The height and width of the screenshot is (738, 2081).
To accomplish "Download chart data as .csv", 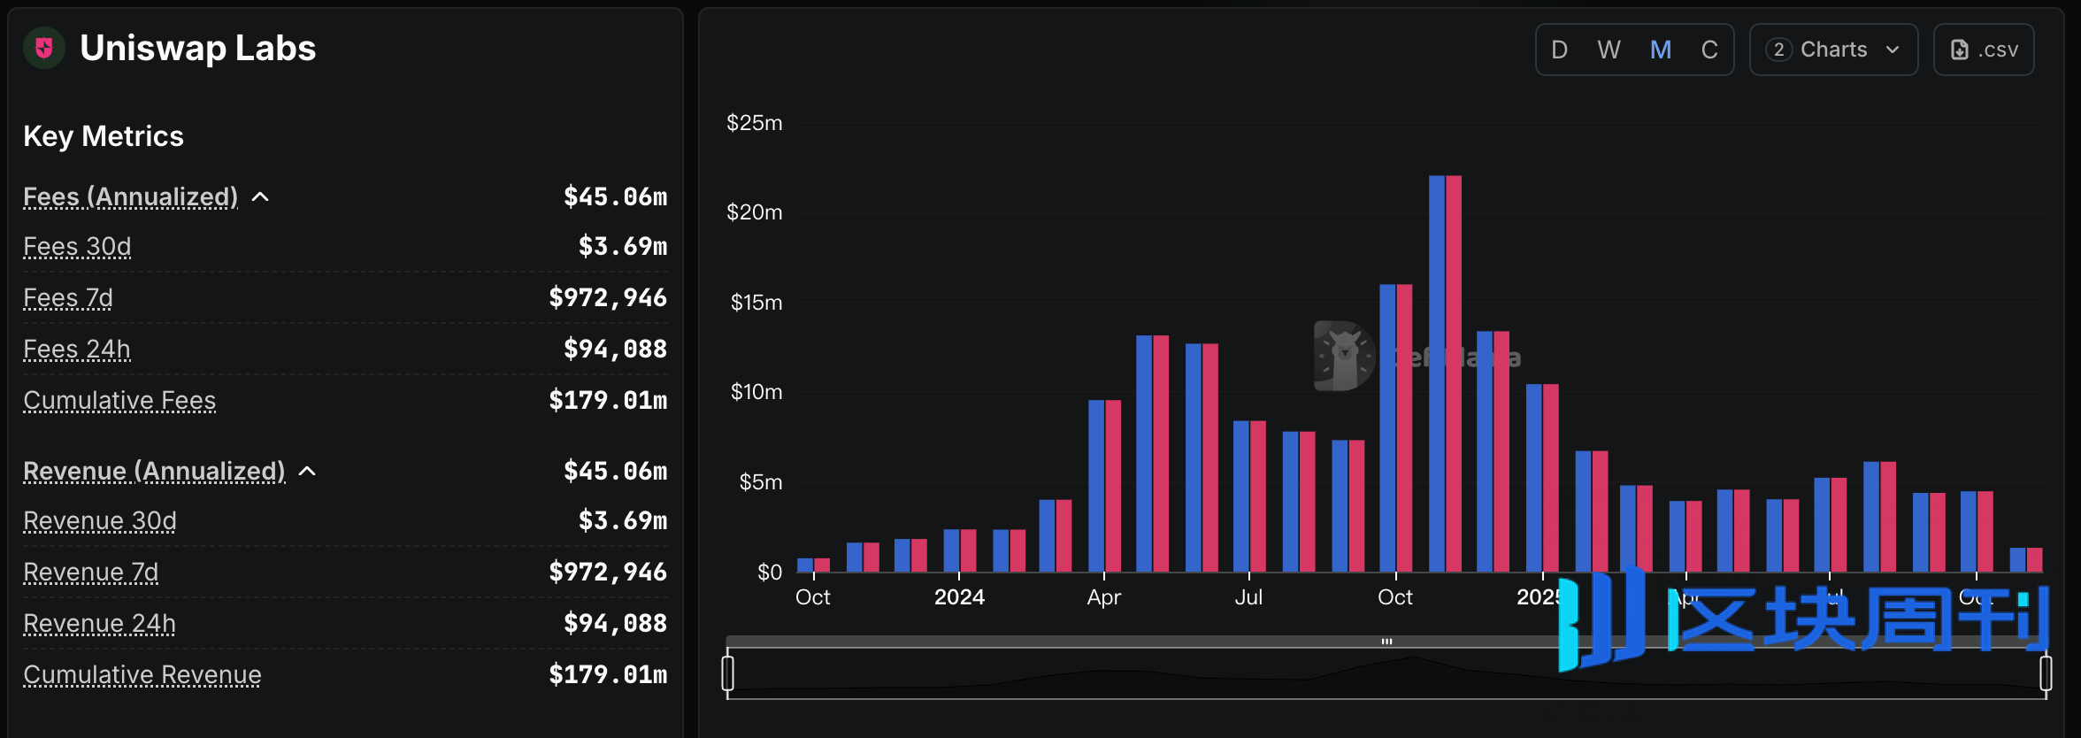I will [x=1984, y=50].
